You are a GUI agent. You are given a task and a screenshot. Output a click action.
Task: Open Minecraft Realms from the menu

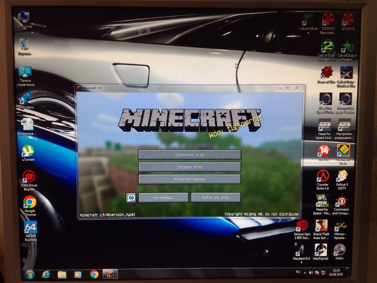pos(190,179)
